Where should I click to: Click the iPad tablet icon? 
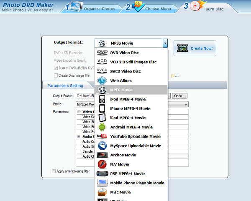102,118
